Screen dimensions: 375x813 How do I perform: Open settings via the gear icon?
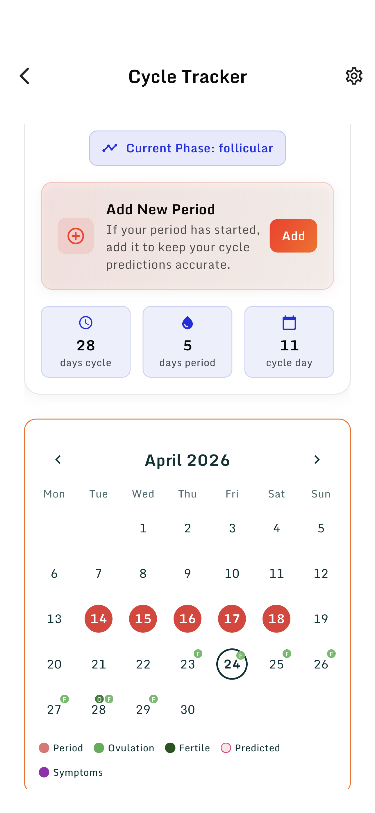[353, 76]
